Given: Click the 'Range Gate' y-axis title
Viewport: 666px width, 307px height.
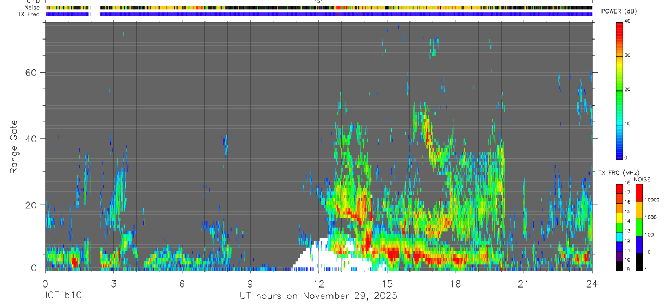Looking at the screenshot, I should 14,147.
